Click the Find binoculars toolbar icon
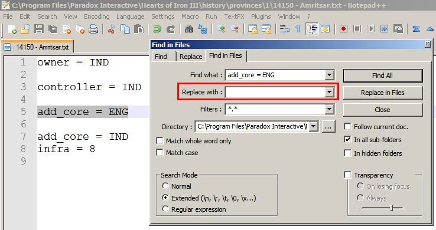436x230 pixels. point(189,29)
